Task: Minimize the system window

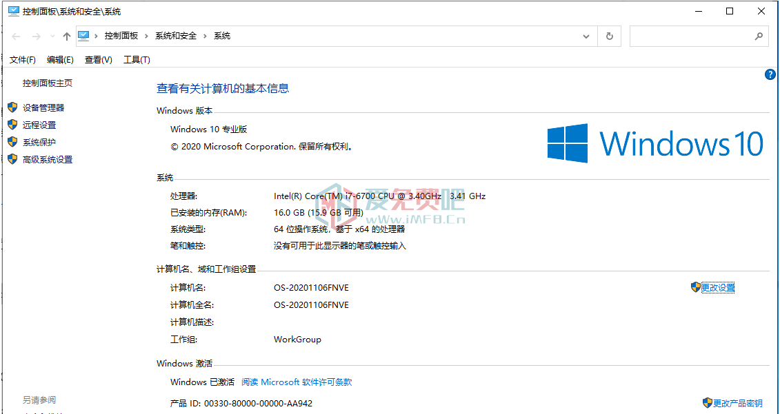Action: (699, 11)
